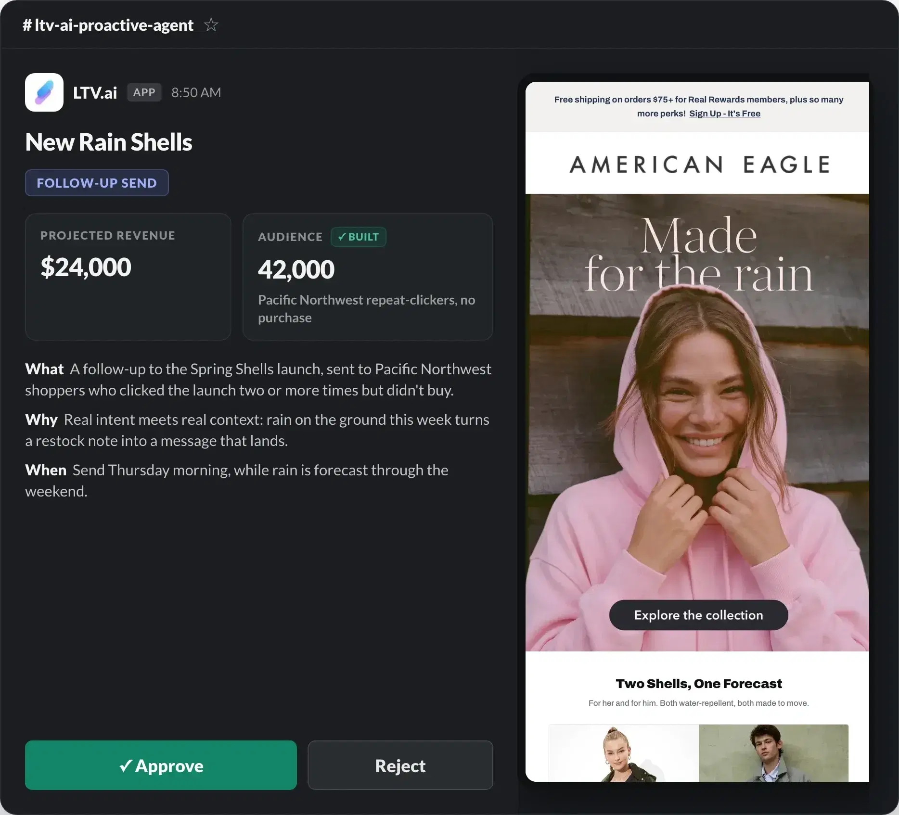Click the Sign Up - It's Free link
This screenshot has height=815, width=899.
(x=725, y=114)
